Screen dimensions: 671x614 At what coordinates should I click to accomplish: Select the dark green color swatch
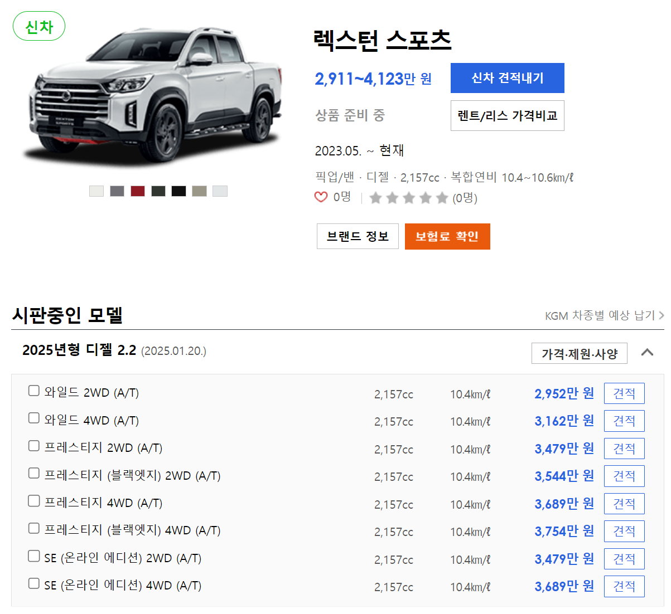pyautogui.click(x=158, y=191)
